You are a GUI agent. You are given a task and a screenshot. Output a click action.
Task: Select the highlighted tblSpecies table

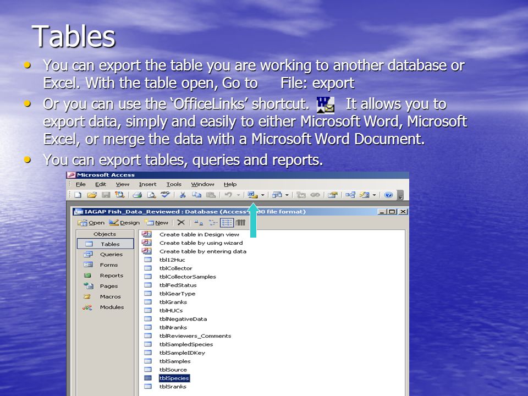(174, 378)
